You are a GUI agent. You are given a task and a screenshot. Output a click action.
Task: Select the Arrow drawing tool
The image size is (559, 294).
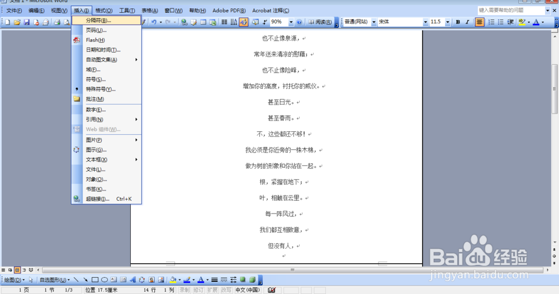pyautogui.click(x=86, y=279)
